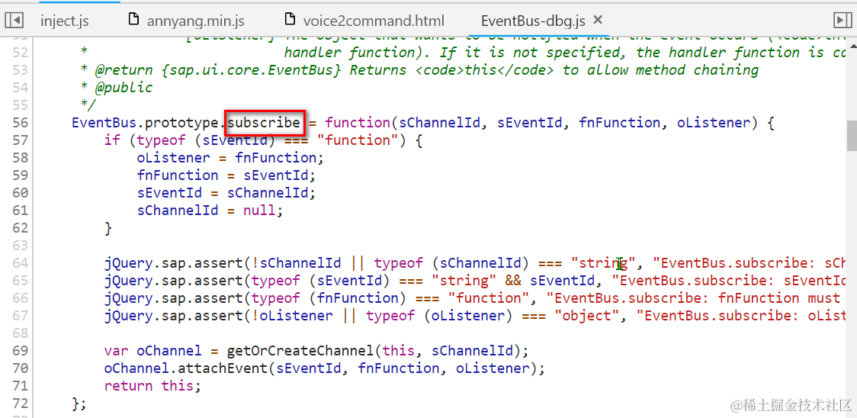
Task: Click getOrCreateChannel on line 69
Action: tap(300, 350)
